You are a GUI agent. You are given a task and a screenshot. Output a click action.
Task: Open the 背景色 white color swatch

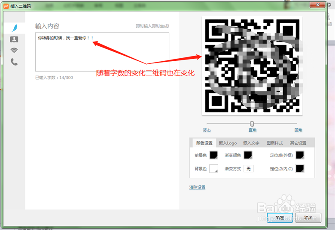[213, 168]
